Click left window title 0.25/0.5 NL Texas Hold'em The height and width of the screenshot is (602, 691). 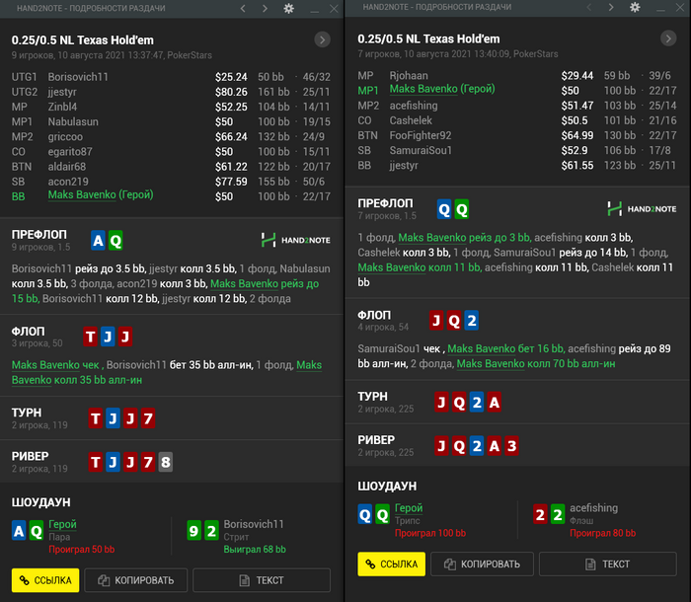83,40
